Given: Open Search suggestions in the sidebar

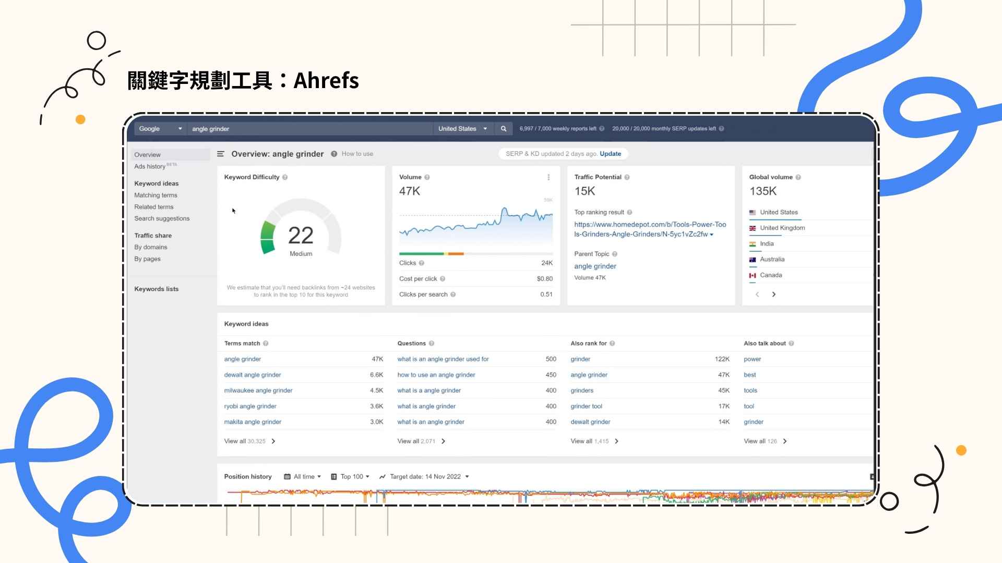Looking at the screenshot, I should click(x=162, y=218).
